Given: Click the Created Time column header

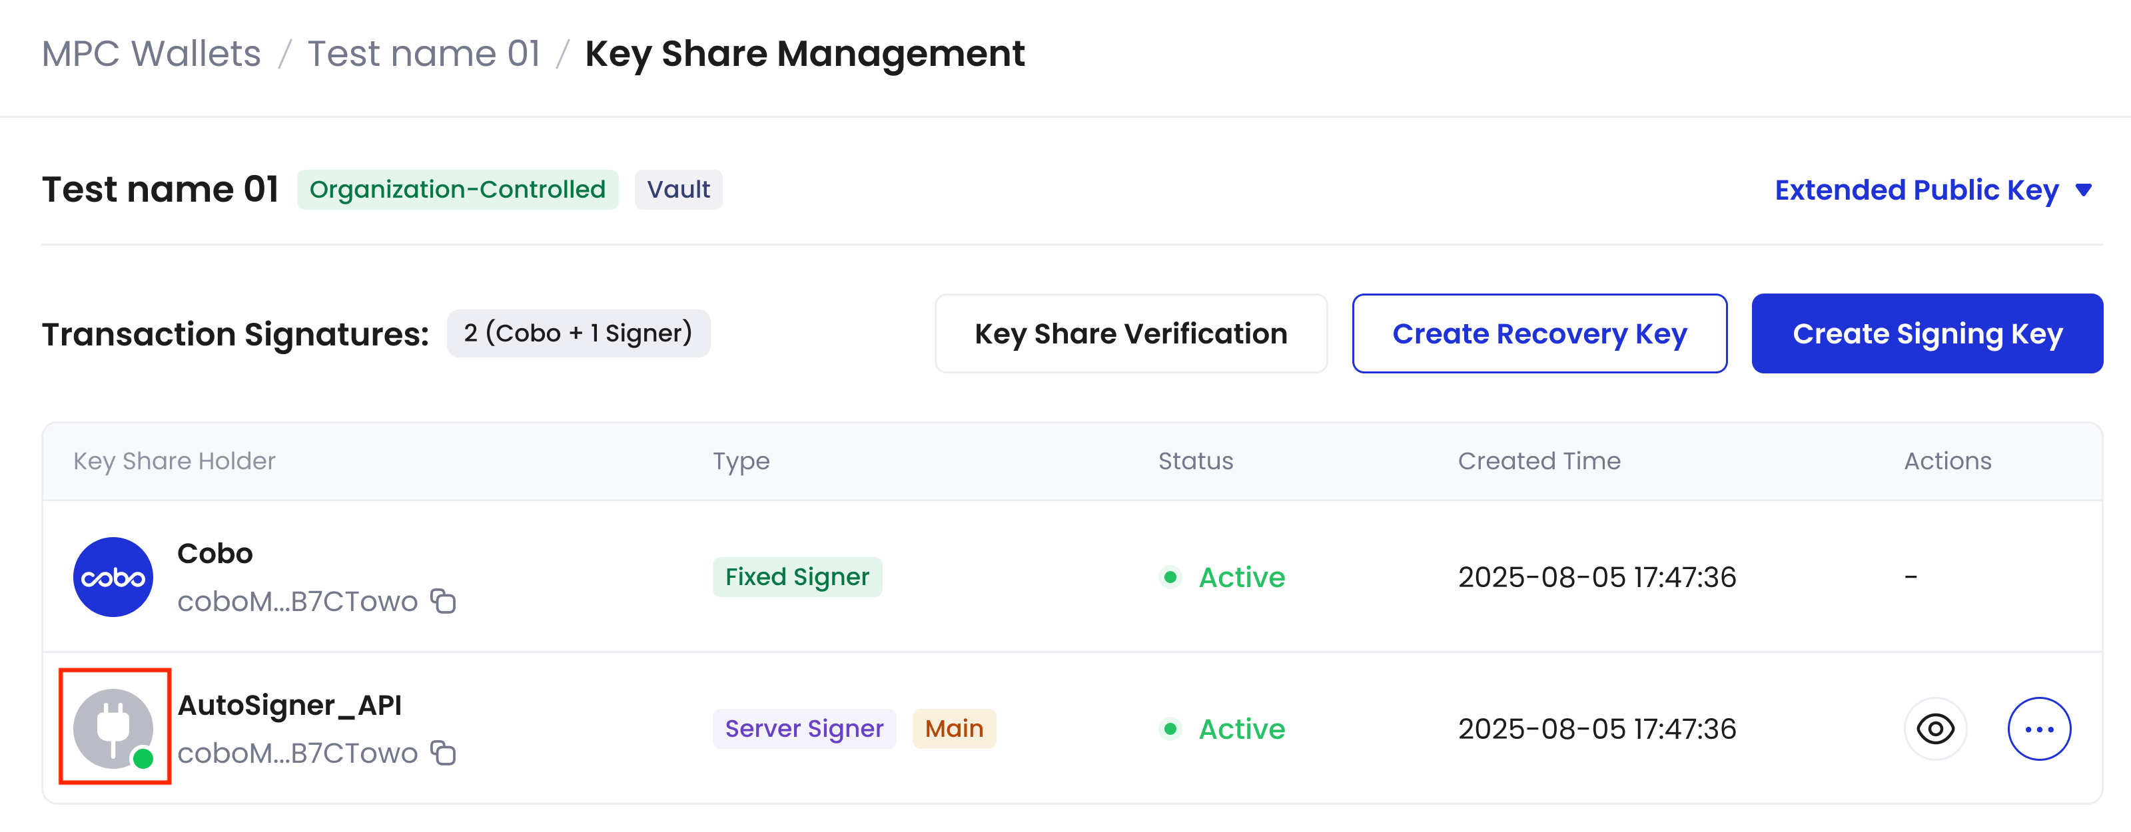Looking at the screenshot, I should [1539, 461].
